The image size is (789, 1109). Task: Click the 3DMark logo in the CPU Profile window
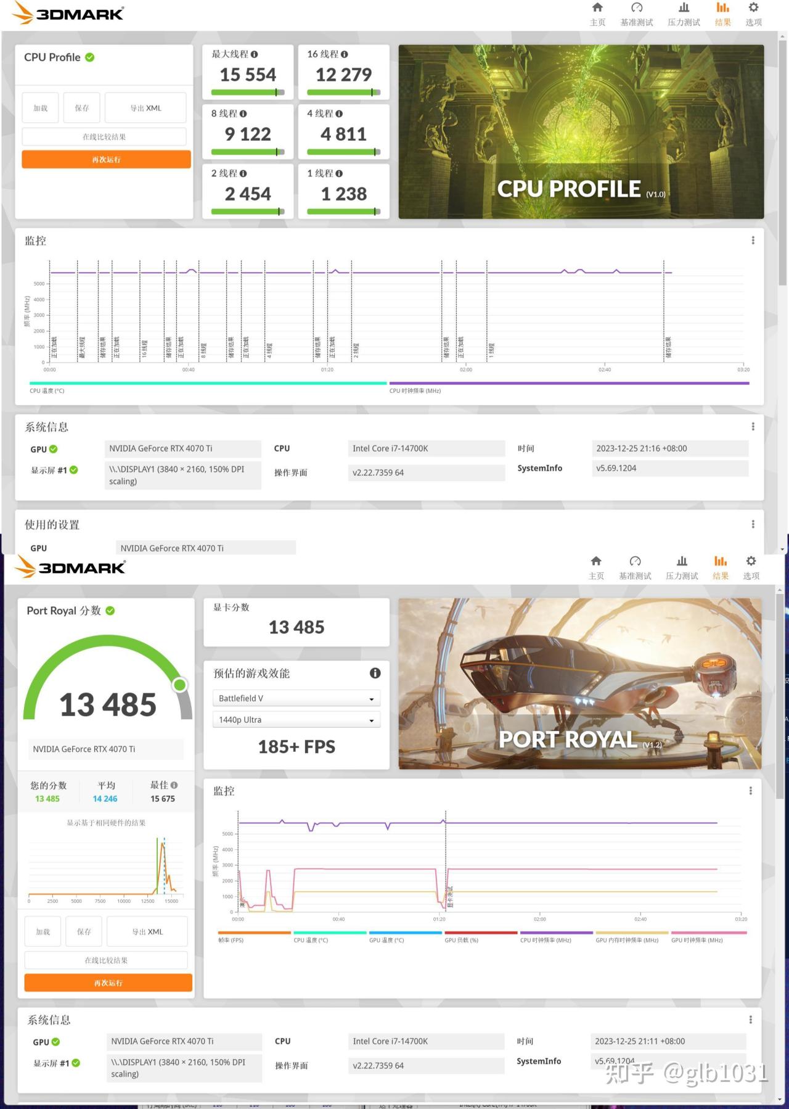pos(68,13)
